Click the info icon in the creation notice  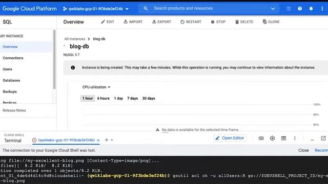pos(73,67)
